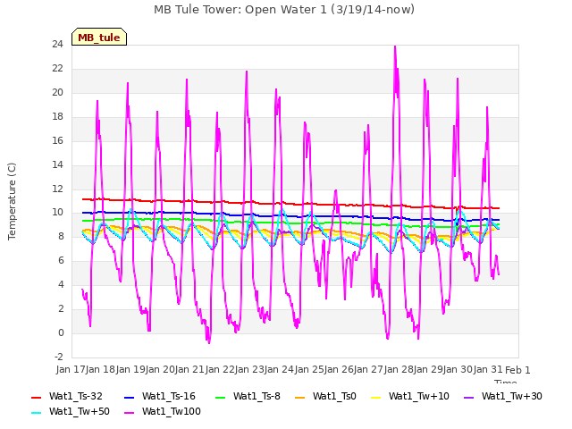572x429 pixels.
Task: Click the 16 y-axis tick label
Action: click(x=57, y=141)
